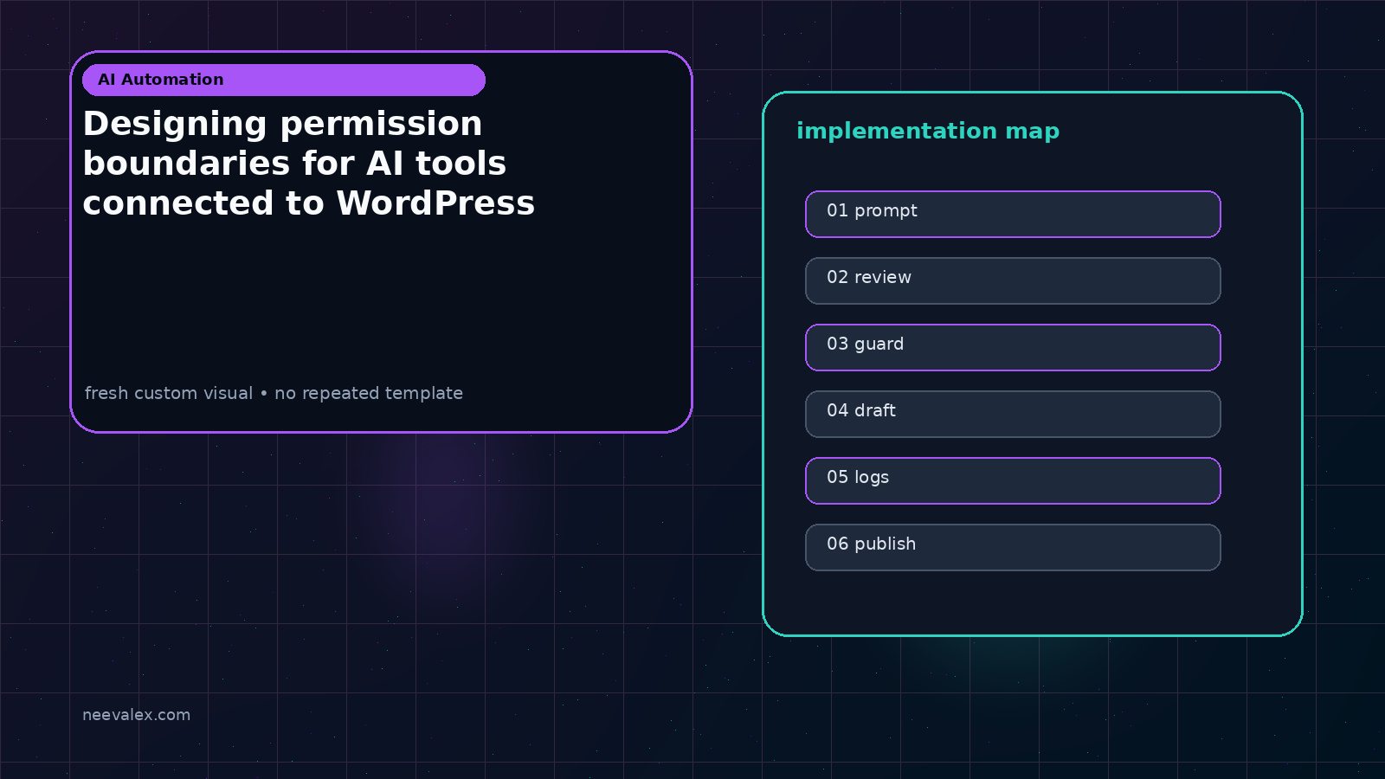Click 'fresh custom visual • no repeated template' caption
The width and height of the screenshot is (1385, 779).
[274, 393]
